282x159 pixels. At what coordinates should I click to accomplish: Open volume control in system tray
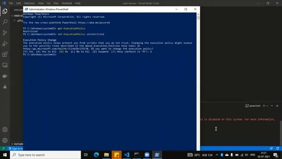(x=247, y=155)
